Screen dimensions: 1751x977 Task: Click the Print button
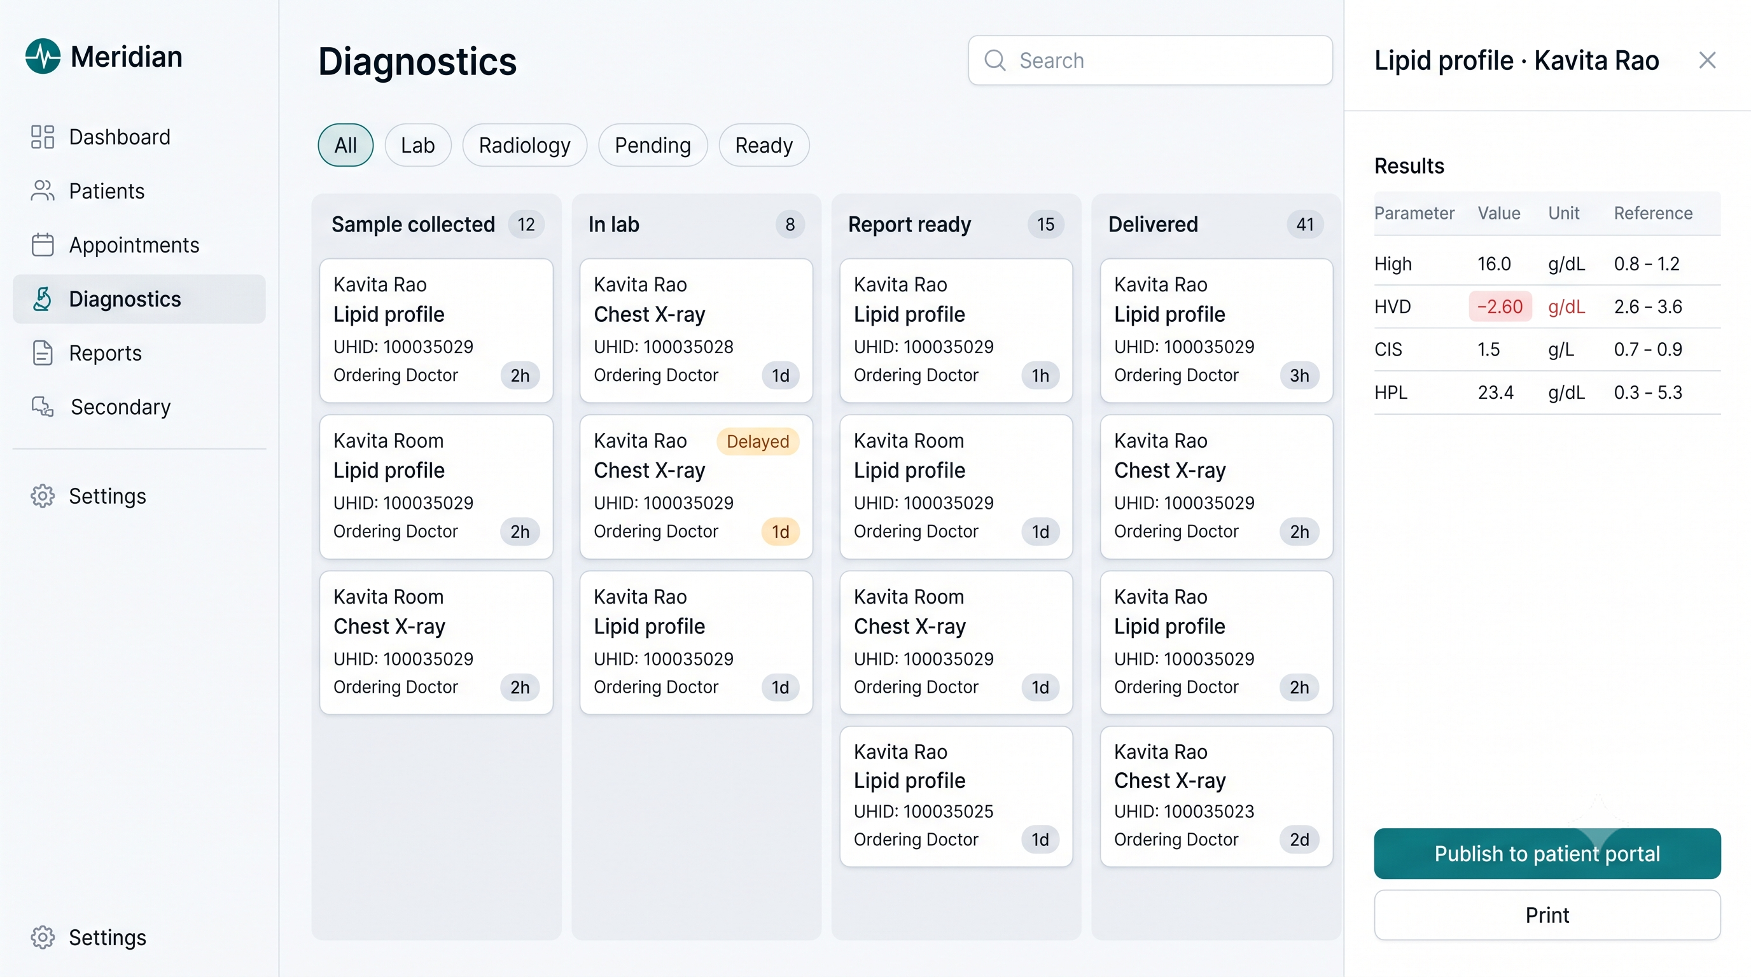point(1547,915)
